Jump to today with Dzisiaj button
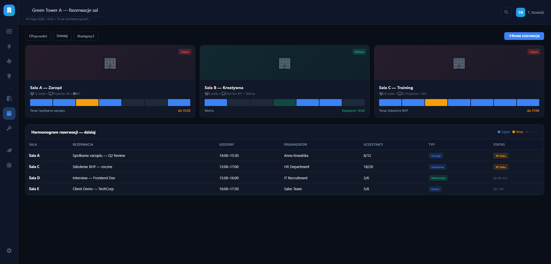 pos(62,36)
